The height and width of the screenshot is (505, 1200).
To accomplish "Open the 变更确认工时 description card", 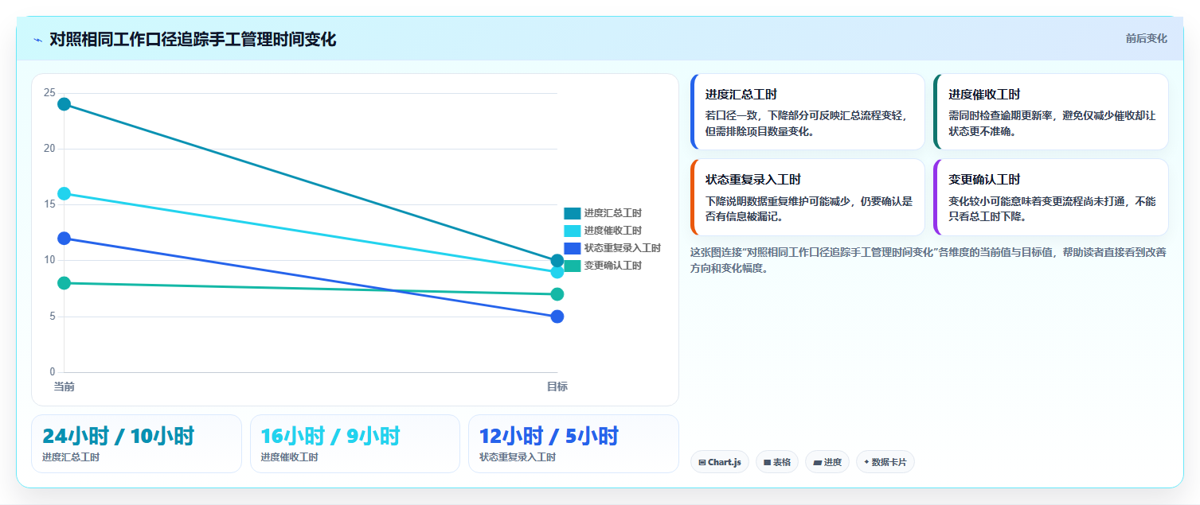I will point(1051,197).
